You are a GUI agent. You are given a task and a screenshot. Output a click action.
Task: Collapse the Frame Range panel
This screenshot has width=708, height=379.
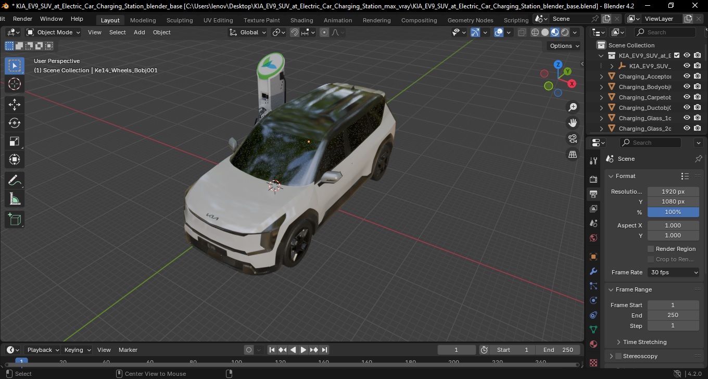[611, 289]
